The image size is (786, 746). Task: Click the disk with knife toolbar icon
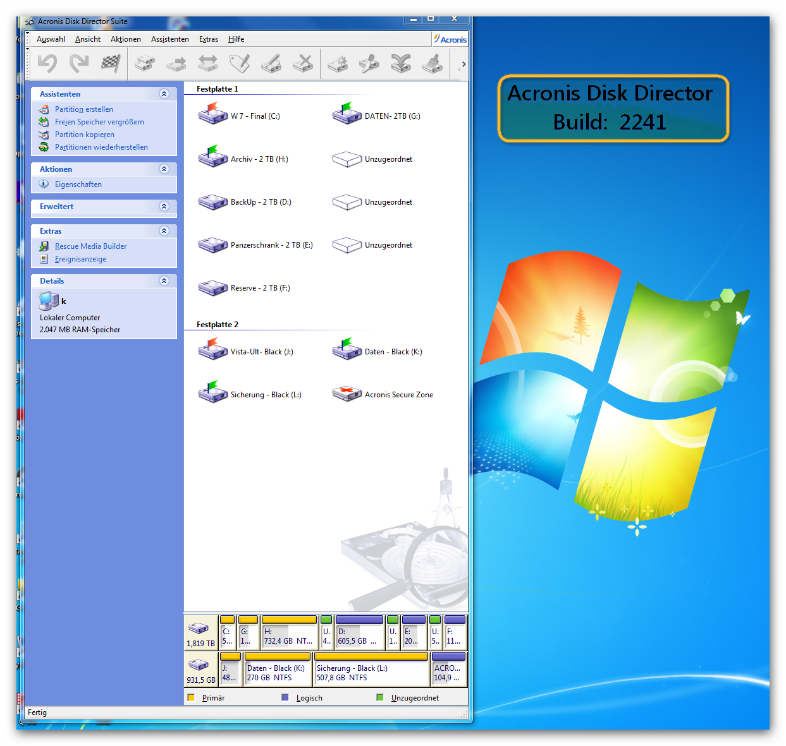coord(369,63)
